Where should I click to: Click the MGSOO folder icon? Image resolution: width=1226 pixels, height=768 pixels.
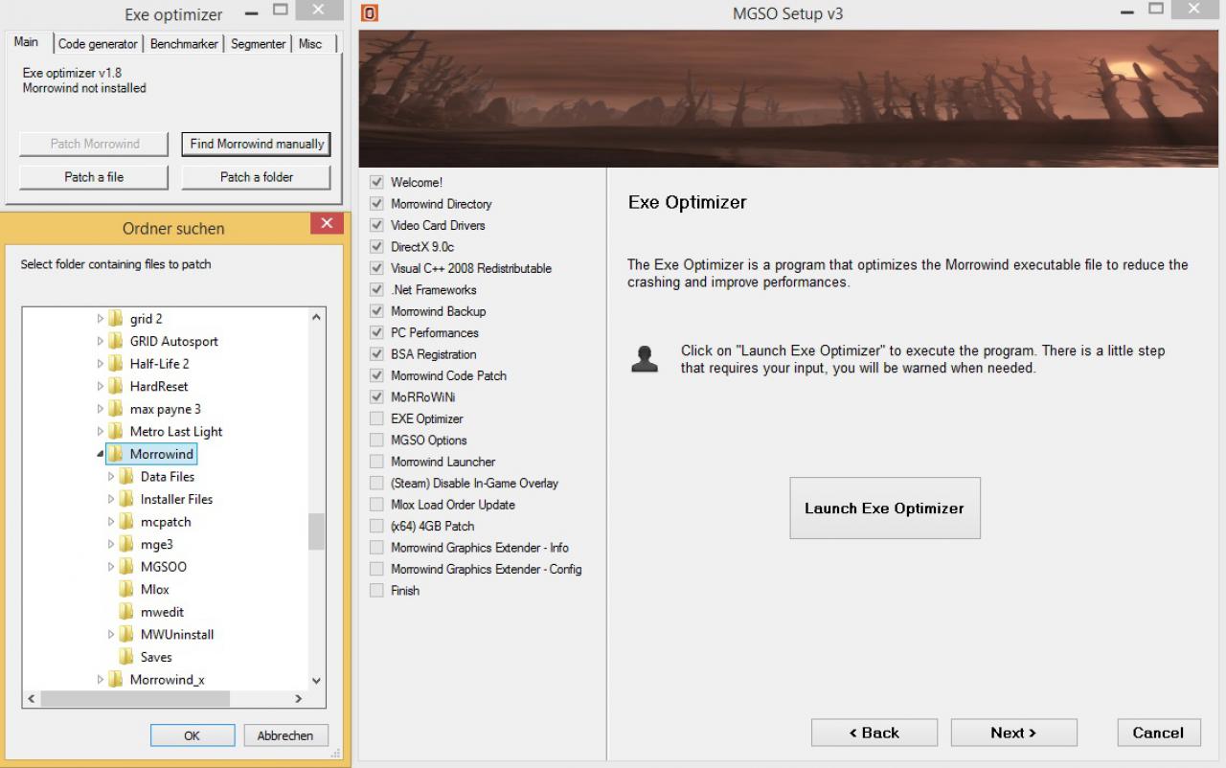[126, 567]
